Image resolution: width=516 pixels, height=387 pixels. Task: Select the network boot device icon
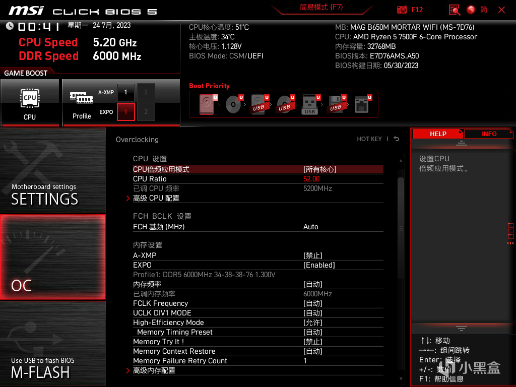363,104
